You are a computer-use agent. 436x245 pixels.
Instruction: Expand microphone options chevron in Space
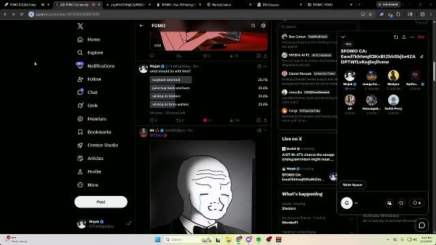[356, 203]
